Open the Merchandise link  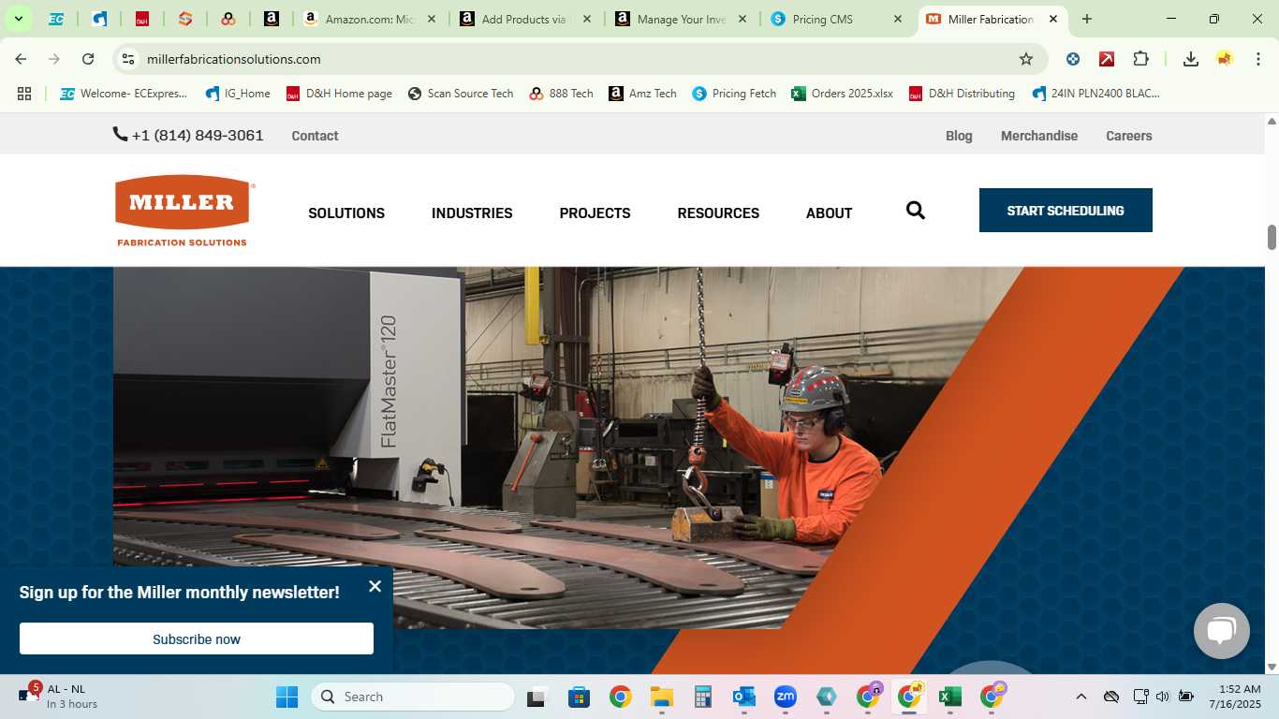click(1039, 136)
